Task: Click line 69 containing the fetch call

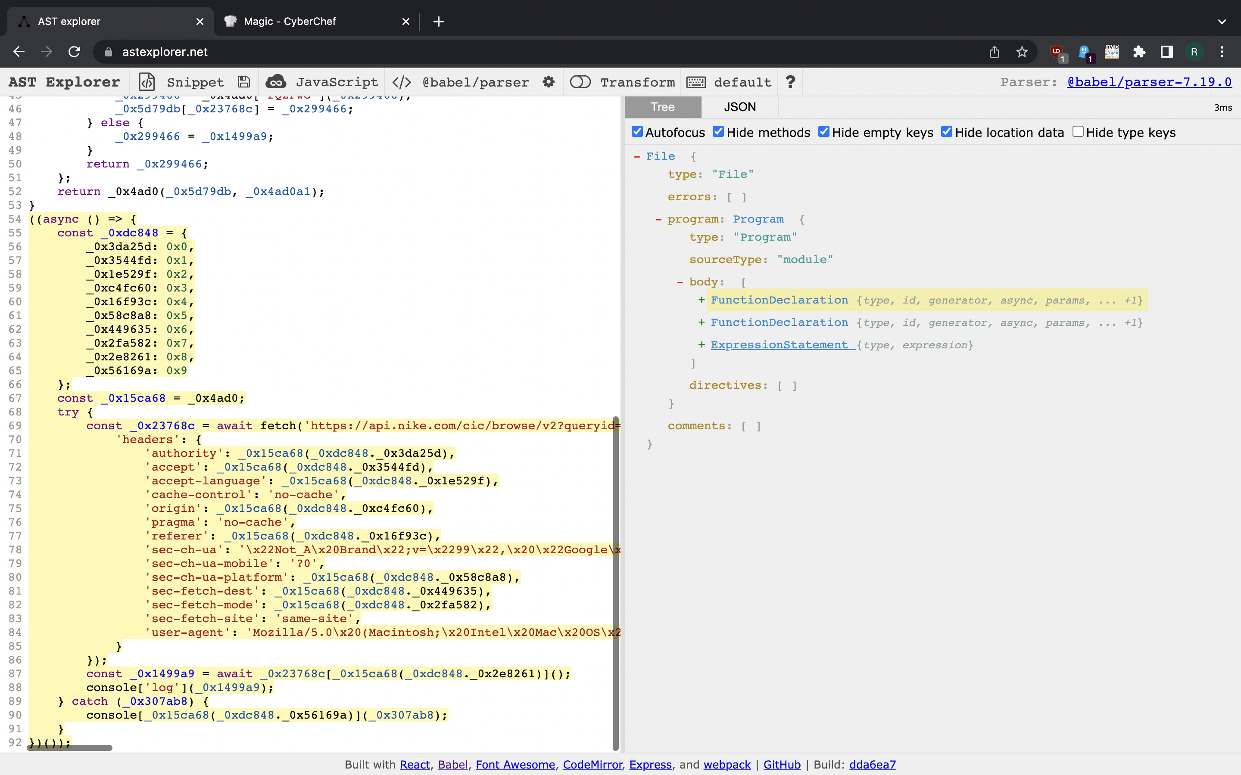Action: pyautogui.click(x=324, y=426)
